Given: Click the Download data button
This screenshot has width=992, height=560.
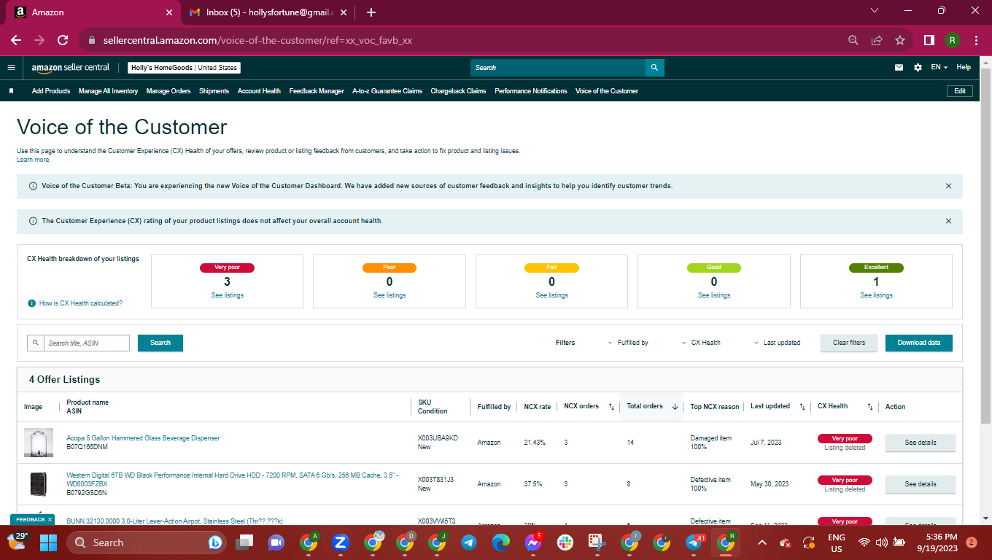Looking at the screenshot, I should tap(919, 343).
